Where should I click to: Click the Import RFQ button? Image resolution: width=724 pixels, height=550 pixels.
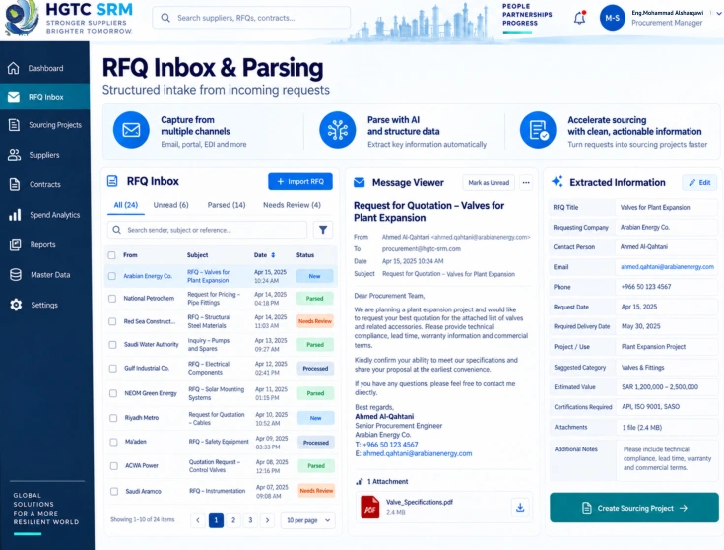tap(300, 181)
